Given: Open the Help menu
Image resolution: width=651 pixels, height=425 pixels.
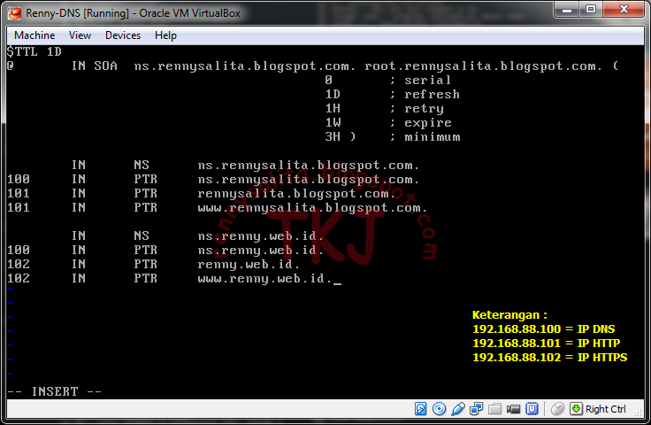Looking at the screenshot, I should click(x=165, y=35).
